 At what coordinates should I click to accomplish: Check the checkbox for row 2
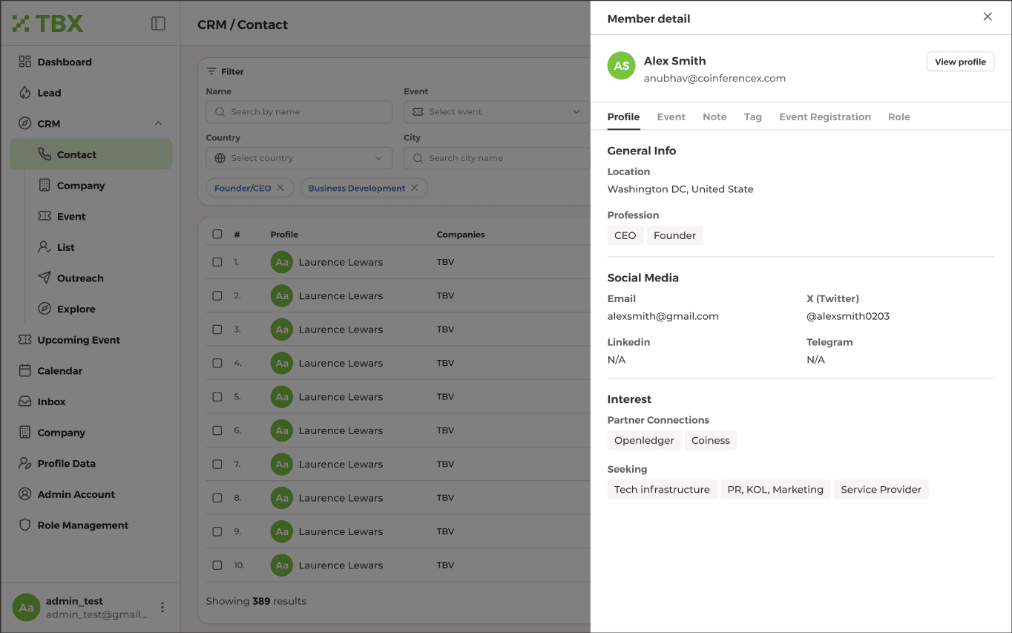(x=217, y=295)
